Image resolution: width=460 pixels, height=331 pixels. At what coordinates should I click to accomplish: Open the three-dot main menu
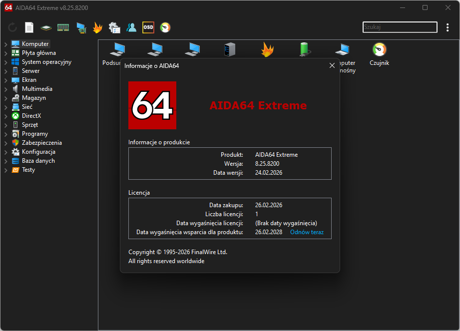448,27
